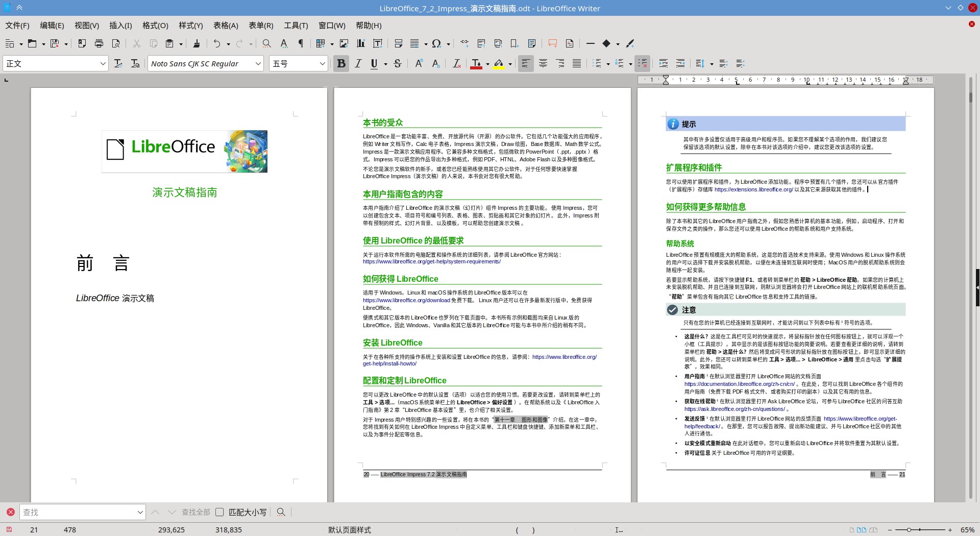Open Find & Replace magnifier icon

(266, 43)
